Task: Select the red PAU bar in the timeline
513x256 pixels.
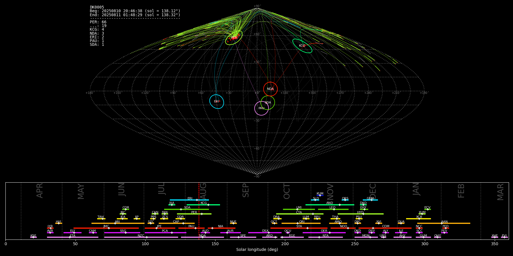Action: click(192, 228)
